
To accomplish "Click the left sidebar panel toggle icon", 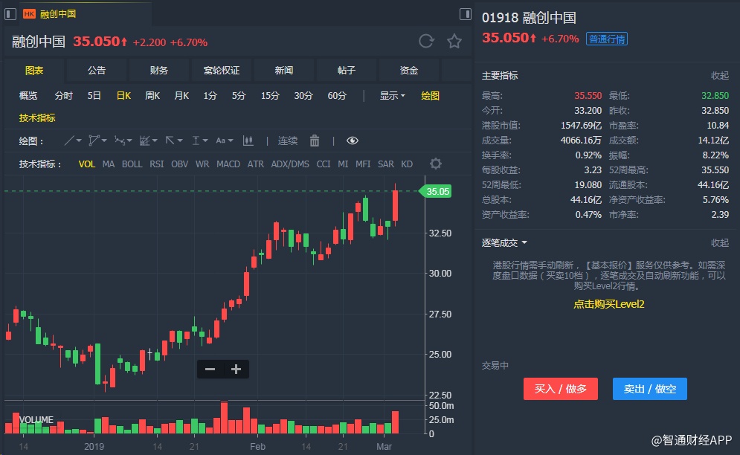I will (10, 14).
